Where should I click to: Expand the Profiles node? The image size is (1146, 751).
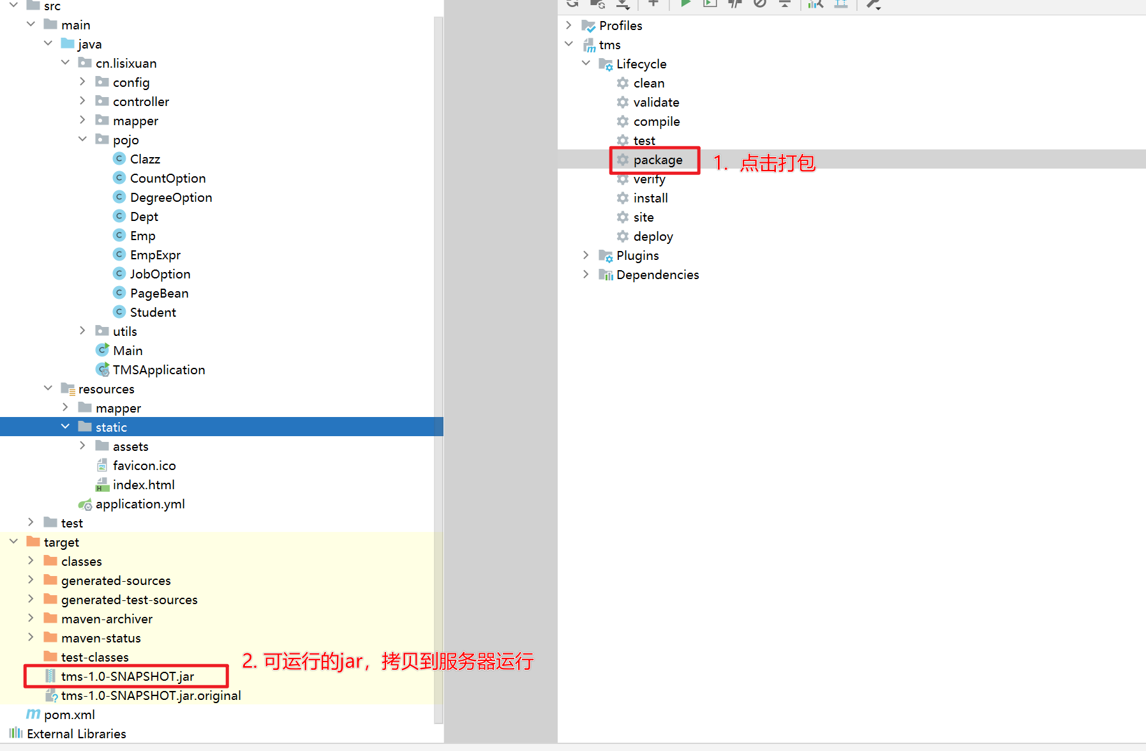tap(569, 26)
